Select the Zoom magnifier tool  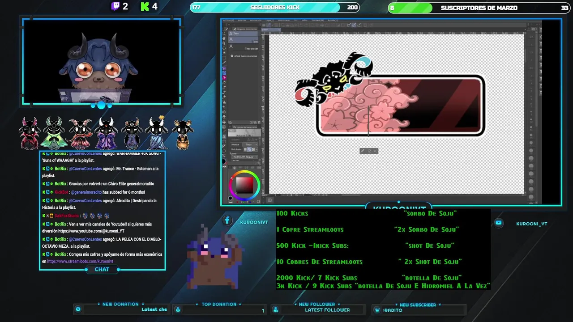click(224, 34)
